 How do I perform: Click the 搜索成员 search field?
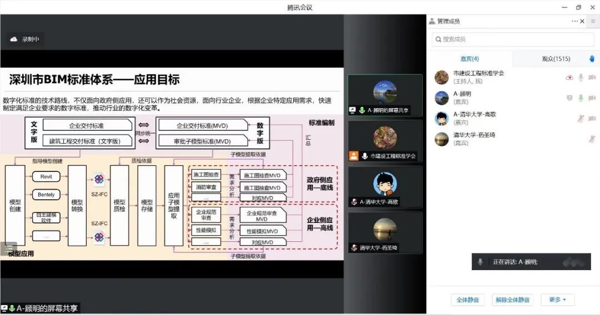[513, 39]
